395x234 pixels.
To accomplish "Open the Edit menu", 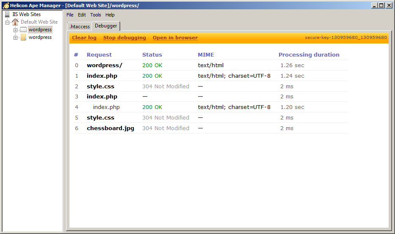I will point(82,15).
